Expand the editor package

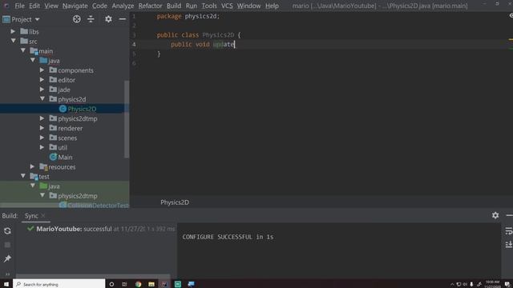coord(42,80)
